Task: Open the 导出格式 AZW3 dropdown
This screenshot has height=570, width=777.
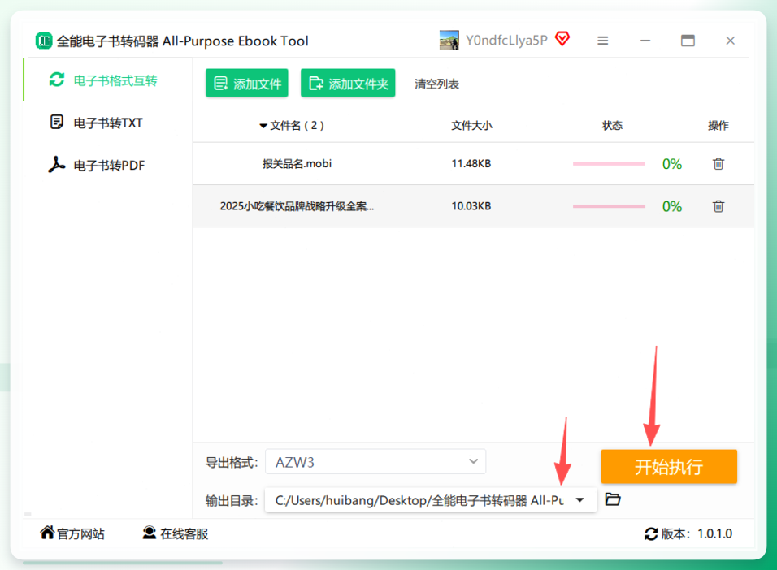Action: tap(375, 461)
